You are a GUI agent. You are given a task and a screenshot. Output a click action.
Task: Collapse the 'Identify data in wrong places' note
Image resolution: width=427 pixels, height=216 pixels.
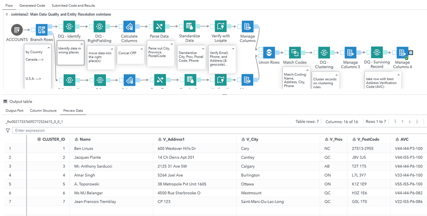pos(81,44)
